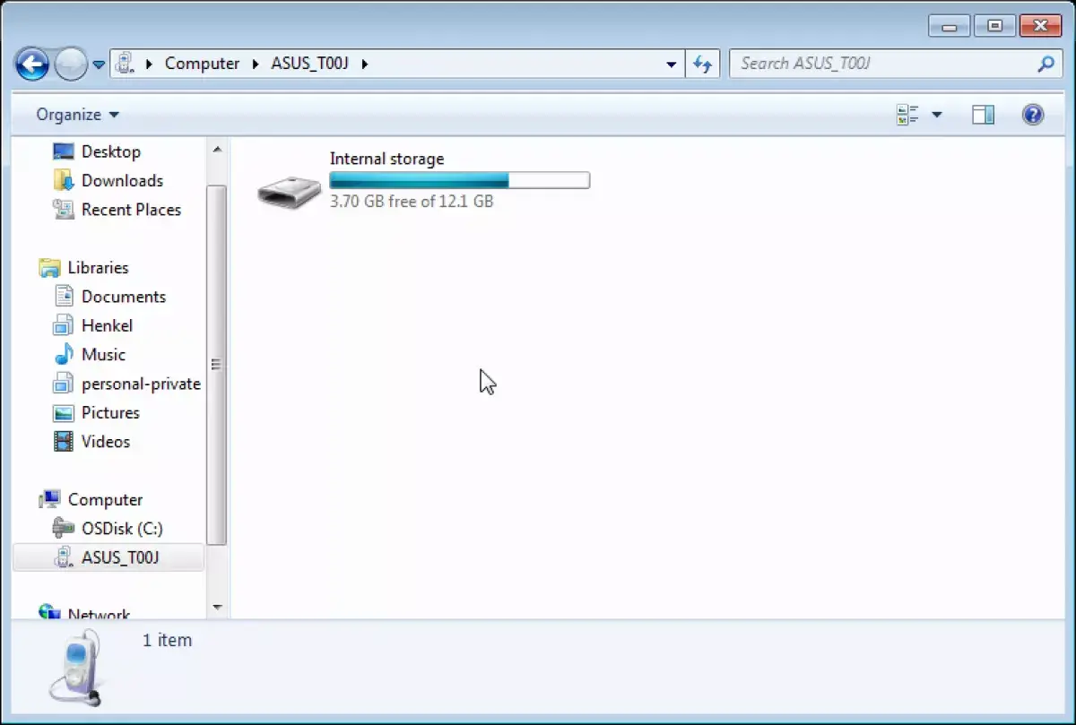Open the Pictures library
Screen dimensions: 1076x725
110,412
